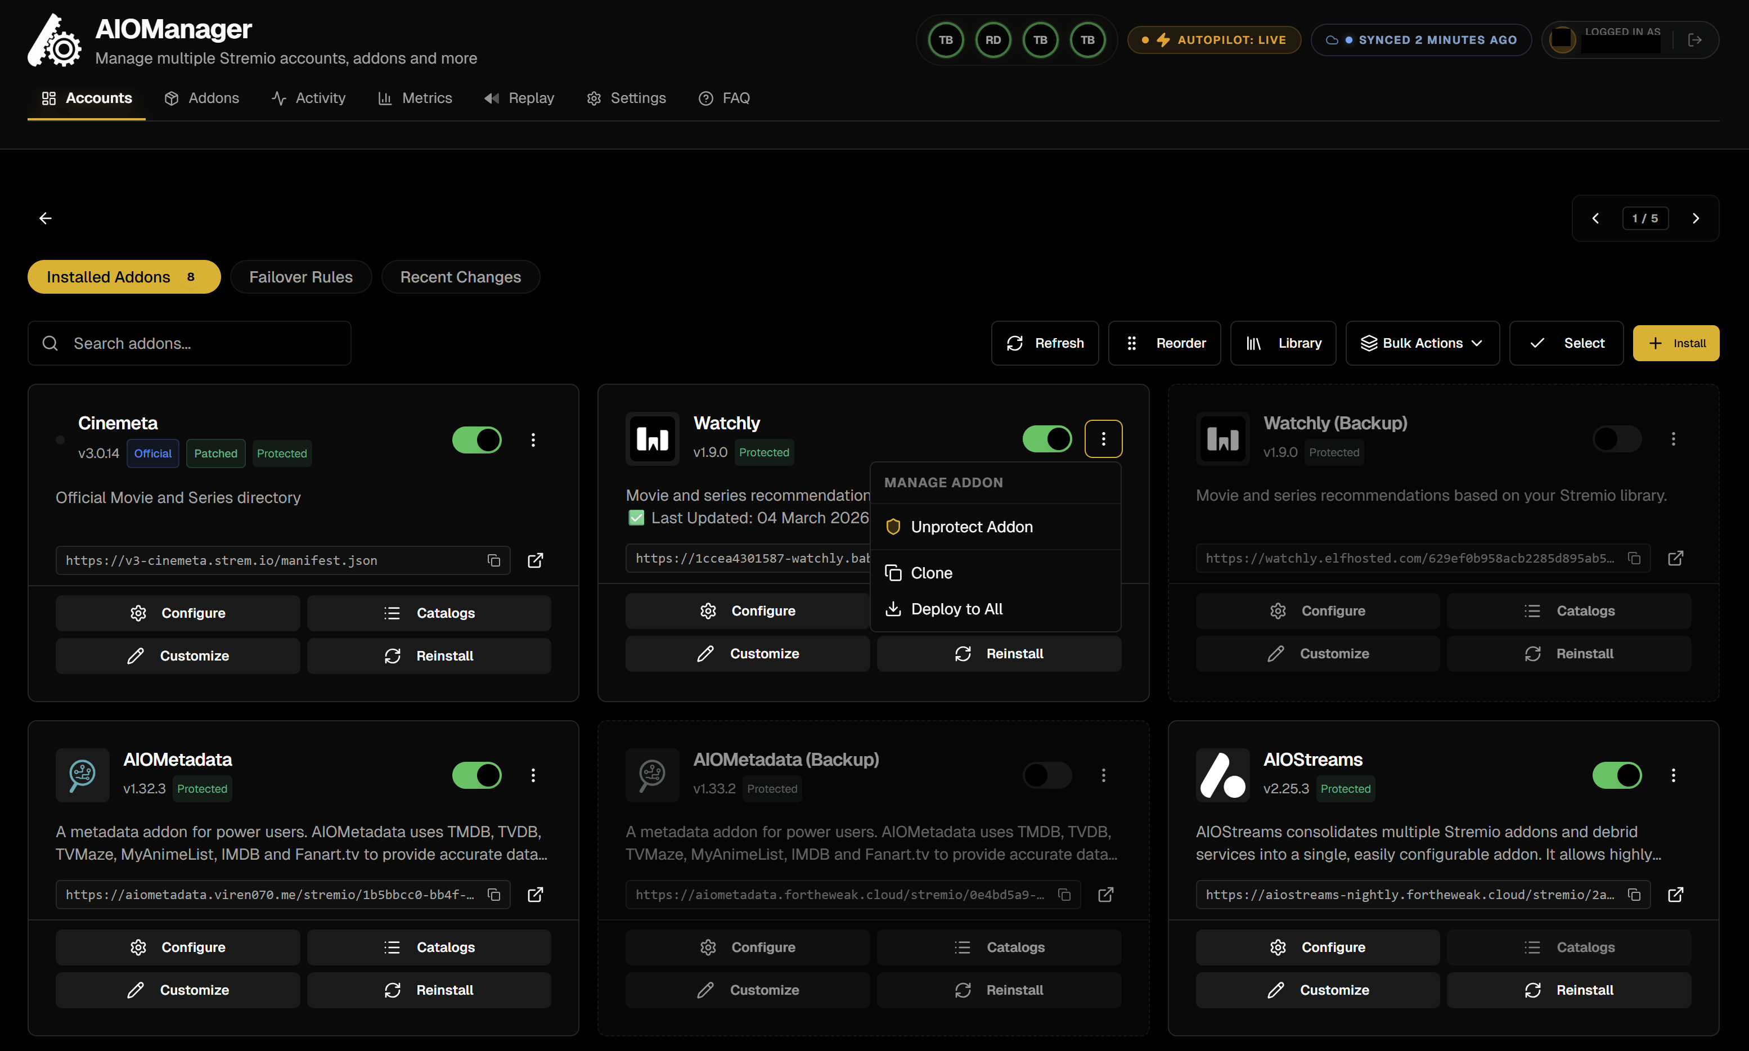
Task: Click the Select button
Action: pyautogui.click(x=1566, y=343)
